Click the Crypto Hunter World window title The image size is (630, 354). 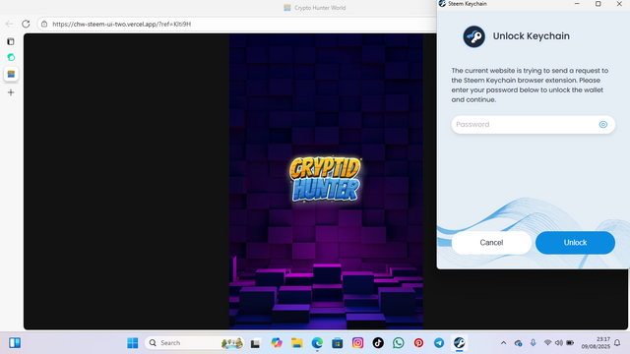click(x=320, y=8)
